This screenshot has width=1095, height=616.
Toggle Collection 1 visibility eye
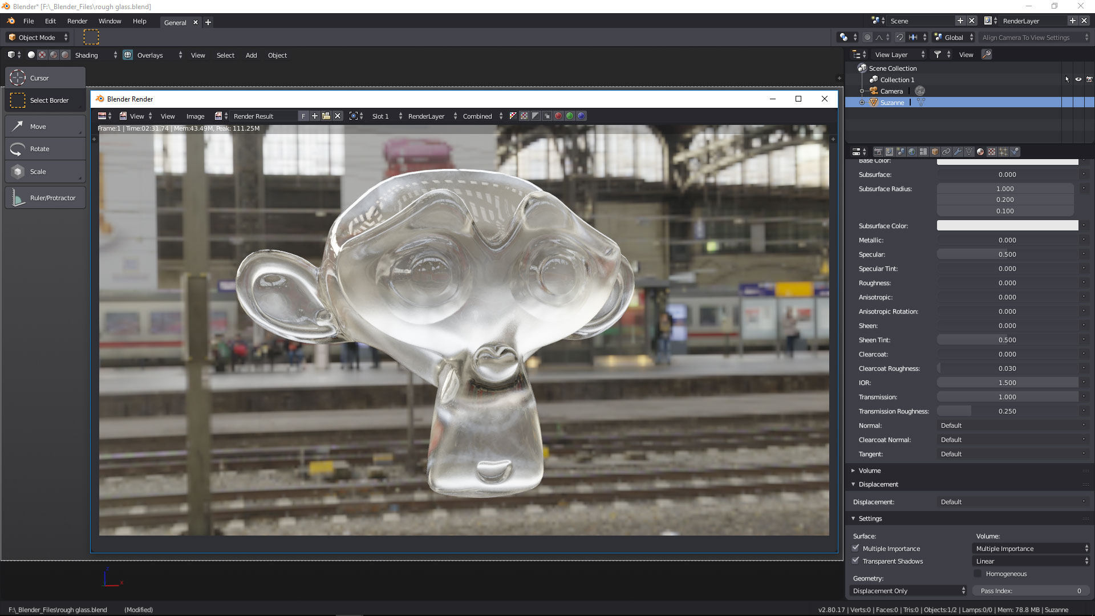click(1078, 80)
